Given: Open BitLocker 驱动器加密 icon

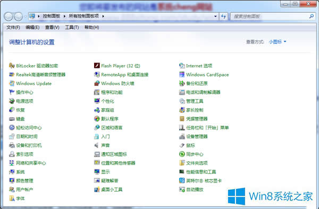Looking at the screenshot, I should coord(12,66).
